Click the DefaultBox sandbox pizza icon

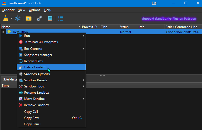pos(9,32)
